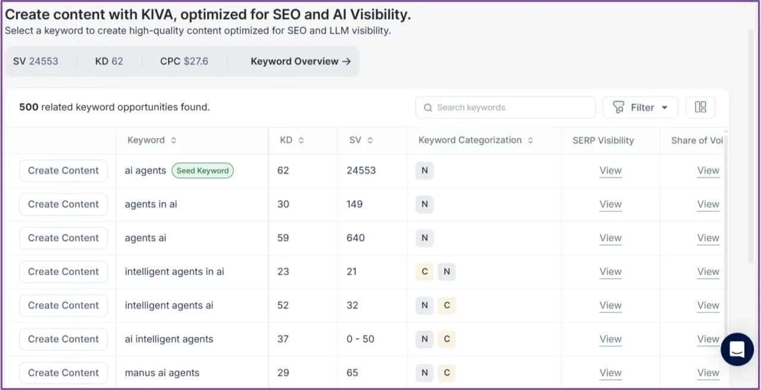Open the Intercom chat bubble icon
This screenshot has width=761, height=390.
(x=737, y=350)
